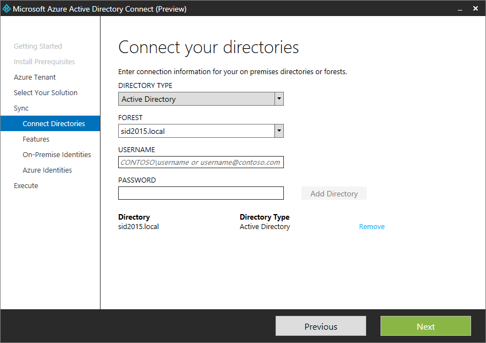The image size is (486, 343).
Task: Go to the Select Your Solution step
Action: [x=45, y=92]
